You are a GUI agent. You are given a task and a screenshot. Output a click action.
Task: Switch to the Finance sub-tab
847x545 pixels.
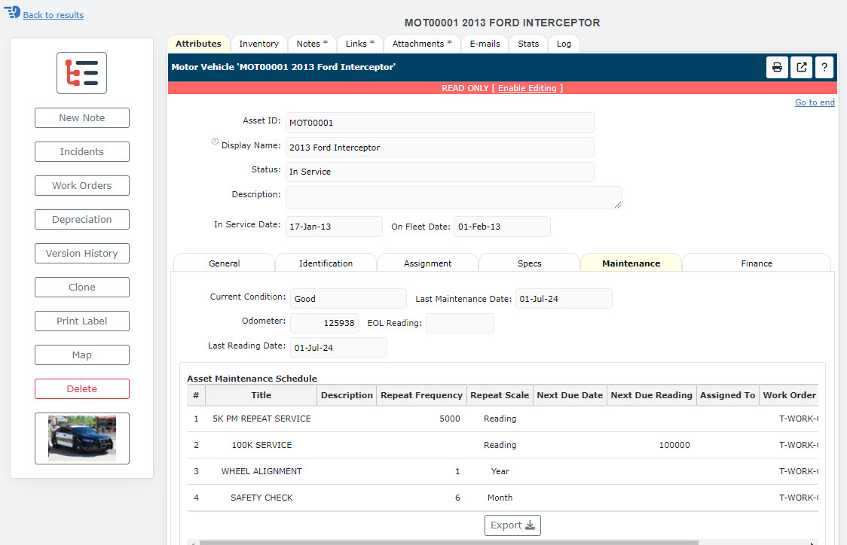point(756,263)
